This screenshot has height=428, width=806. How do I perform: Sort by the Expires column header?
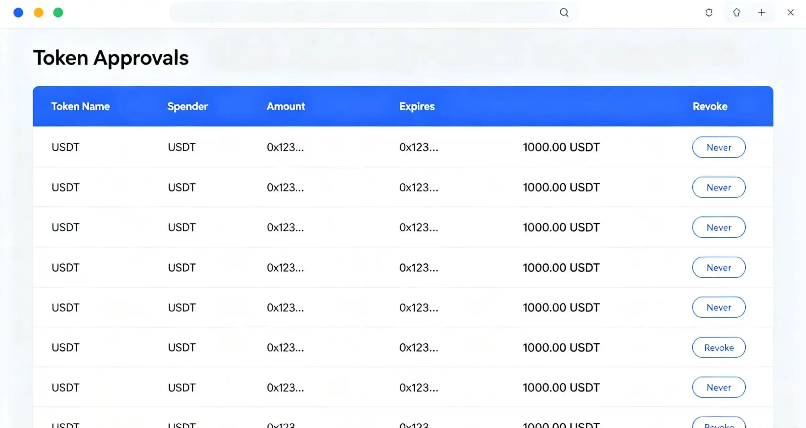(417, 106)
